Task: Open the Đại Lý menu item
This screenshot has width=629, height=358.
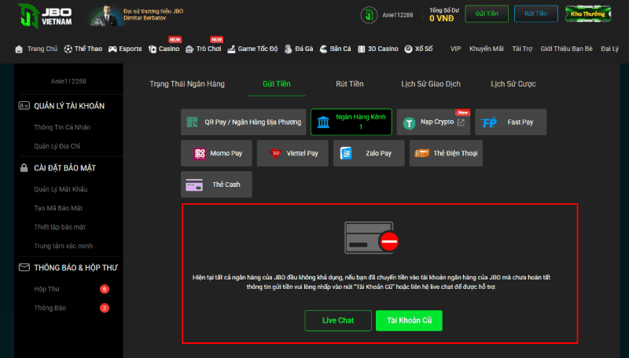Action: [x=610, y=49]
